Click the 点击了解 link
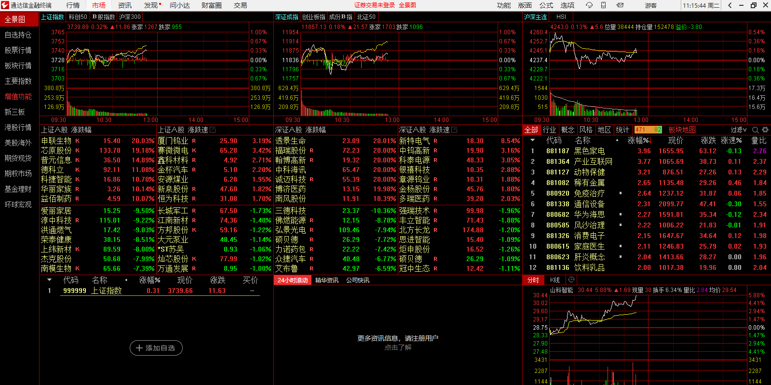The image size is (771, 385). pos(398,347)
